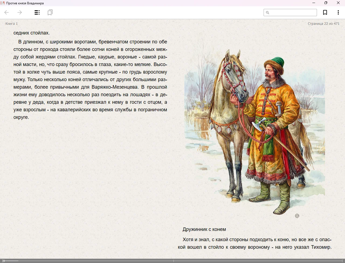Minimize the reader window
The image size is (345, 263).
314,3
